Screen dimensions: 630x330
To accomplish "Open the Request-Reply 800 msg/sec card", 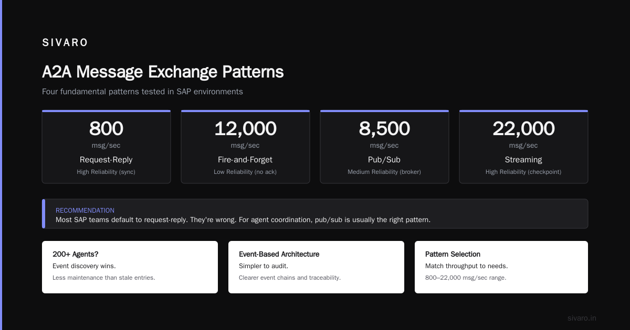I will (x=106, y=147).
